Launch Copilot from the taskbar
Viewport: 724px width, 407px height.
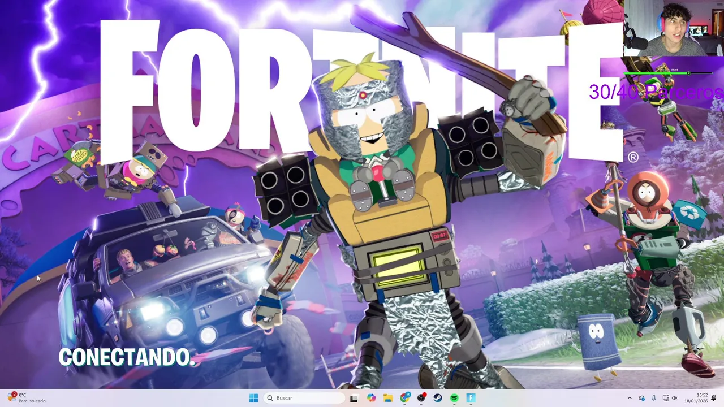pos(371,398)
